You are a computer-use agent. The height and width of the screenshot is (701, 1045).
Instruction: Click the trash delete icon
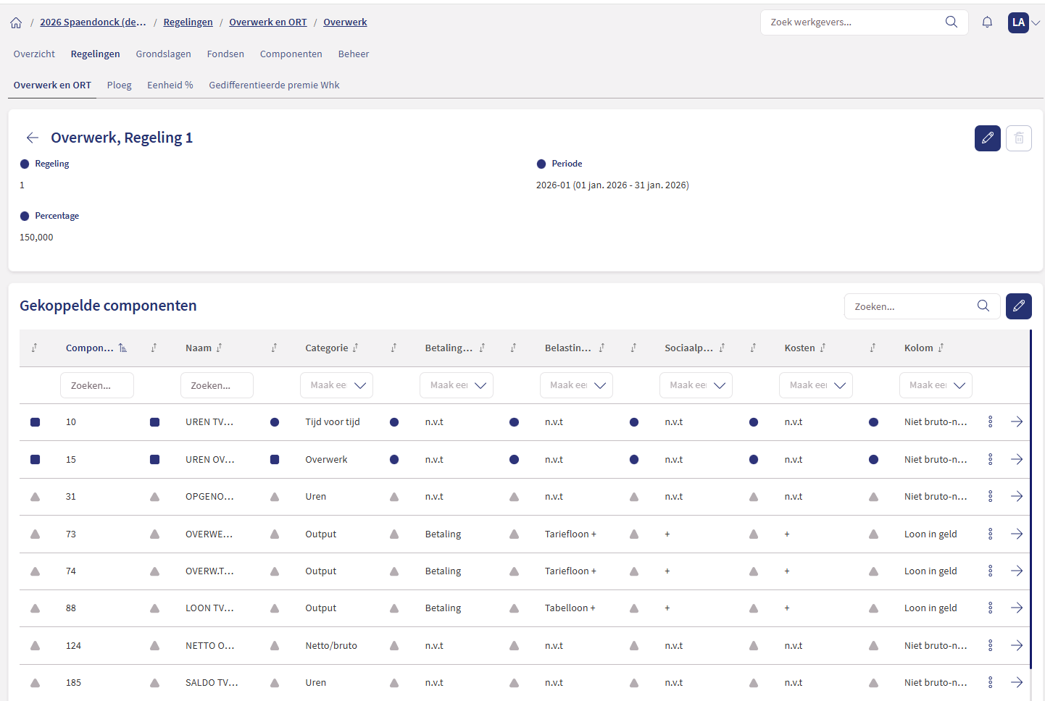(x=1018, y=138)
